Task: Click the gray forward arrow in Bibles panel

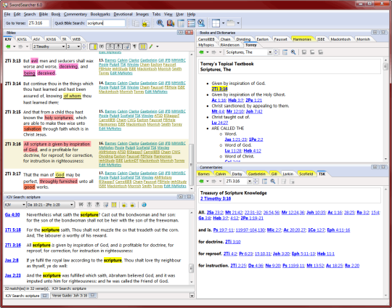Action: (x=21, y=46)
